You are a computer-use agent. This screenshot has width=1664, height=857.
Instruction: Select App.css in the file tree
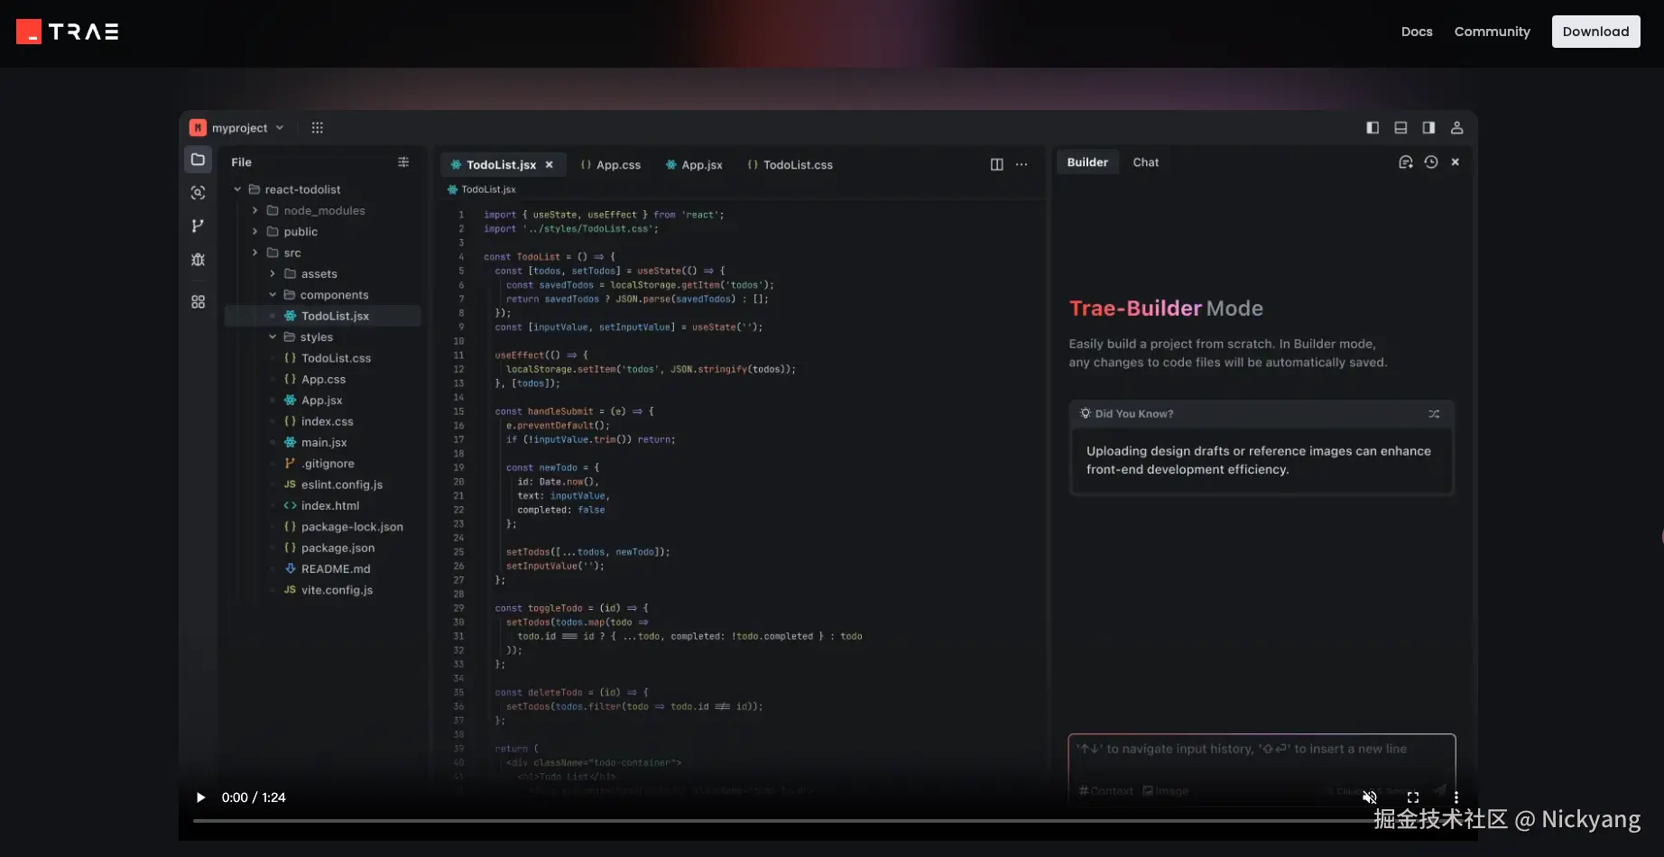(323, 380)
